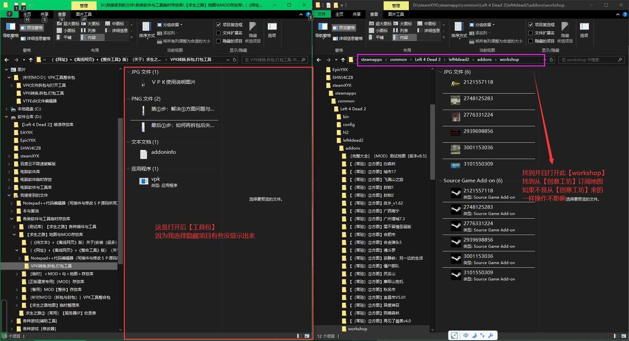Open Navigation pane (导航窗格) in left window
Image resolution: width=629 pixels, height=341 pixels.
(x=11, y=30)
